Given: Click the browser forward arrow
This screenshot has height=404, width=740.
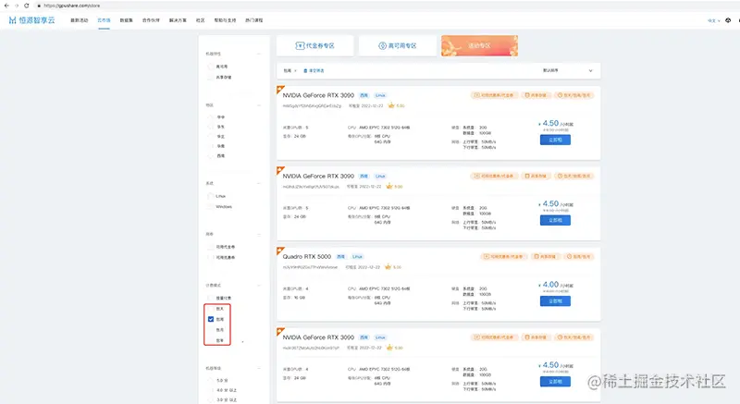Looking at the screenshot, I should pos(17,6).
